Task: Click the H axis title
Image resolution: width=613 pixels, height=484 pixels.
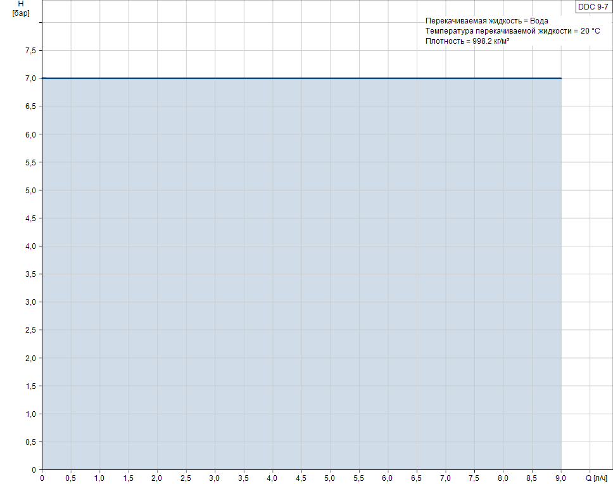Action: 21,4
